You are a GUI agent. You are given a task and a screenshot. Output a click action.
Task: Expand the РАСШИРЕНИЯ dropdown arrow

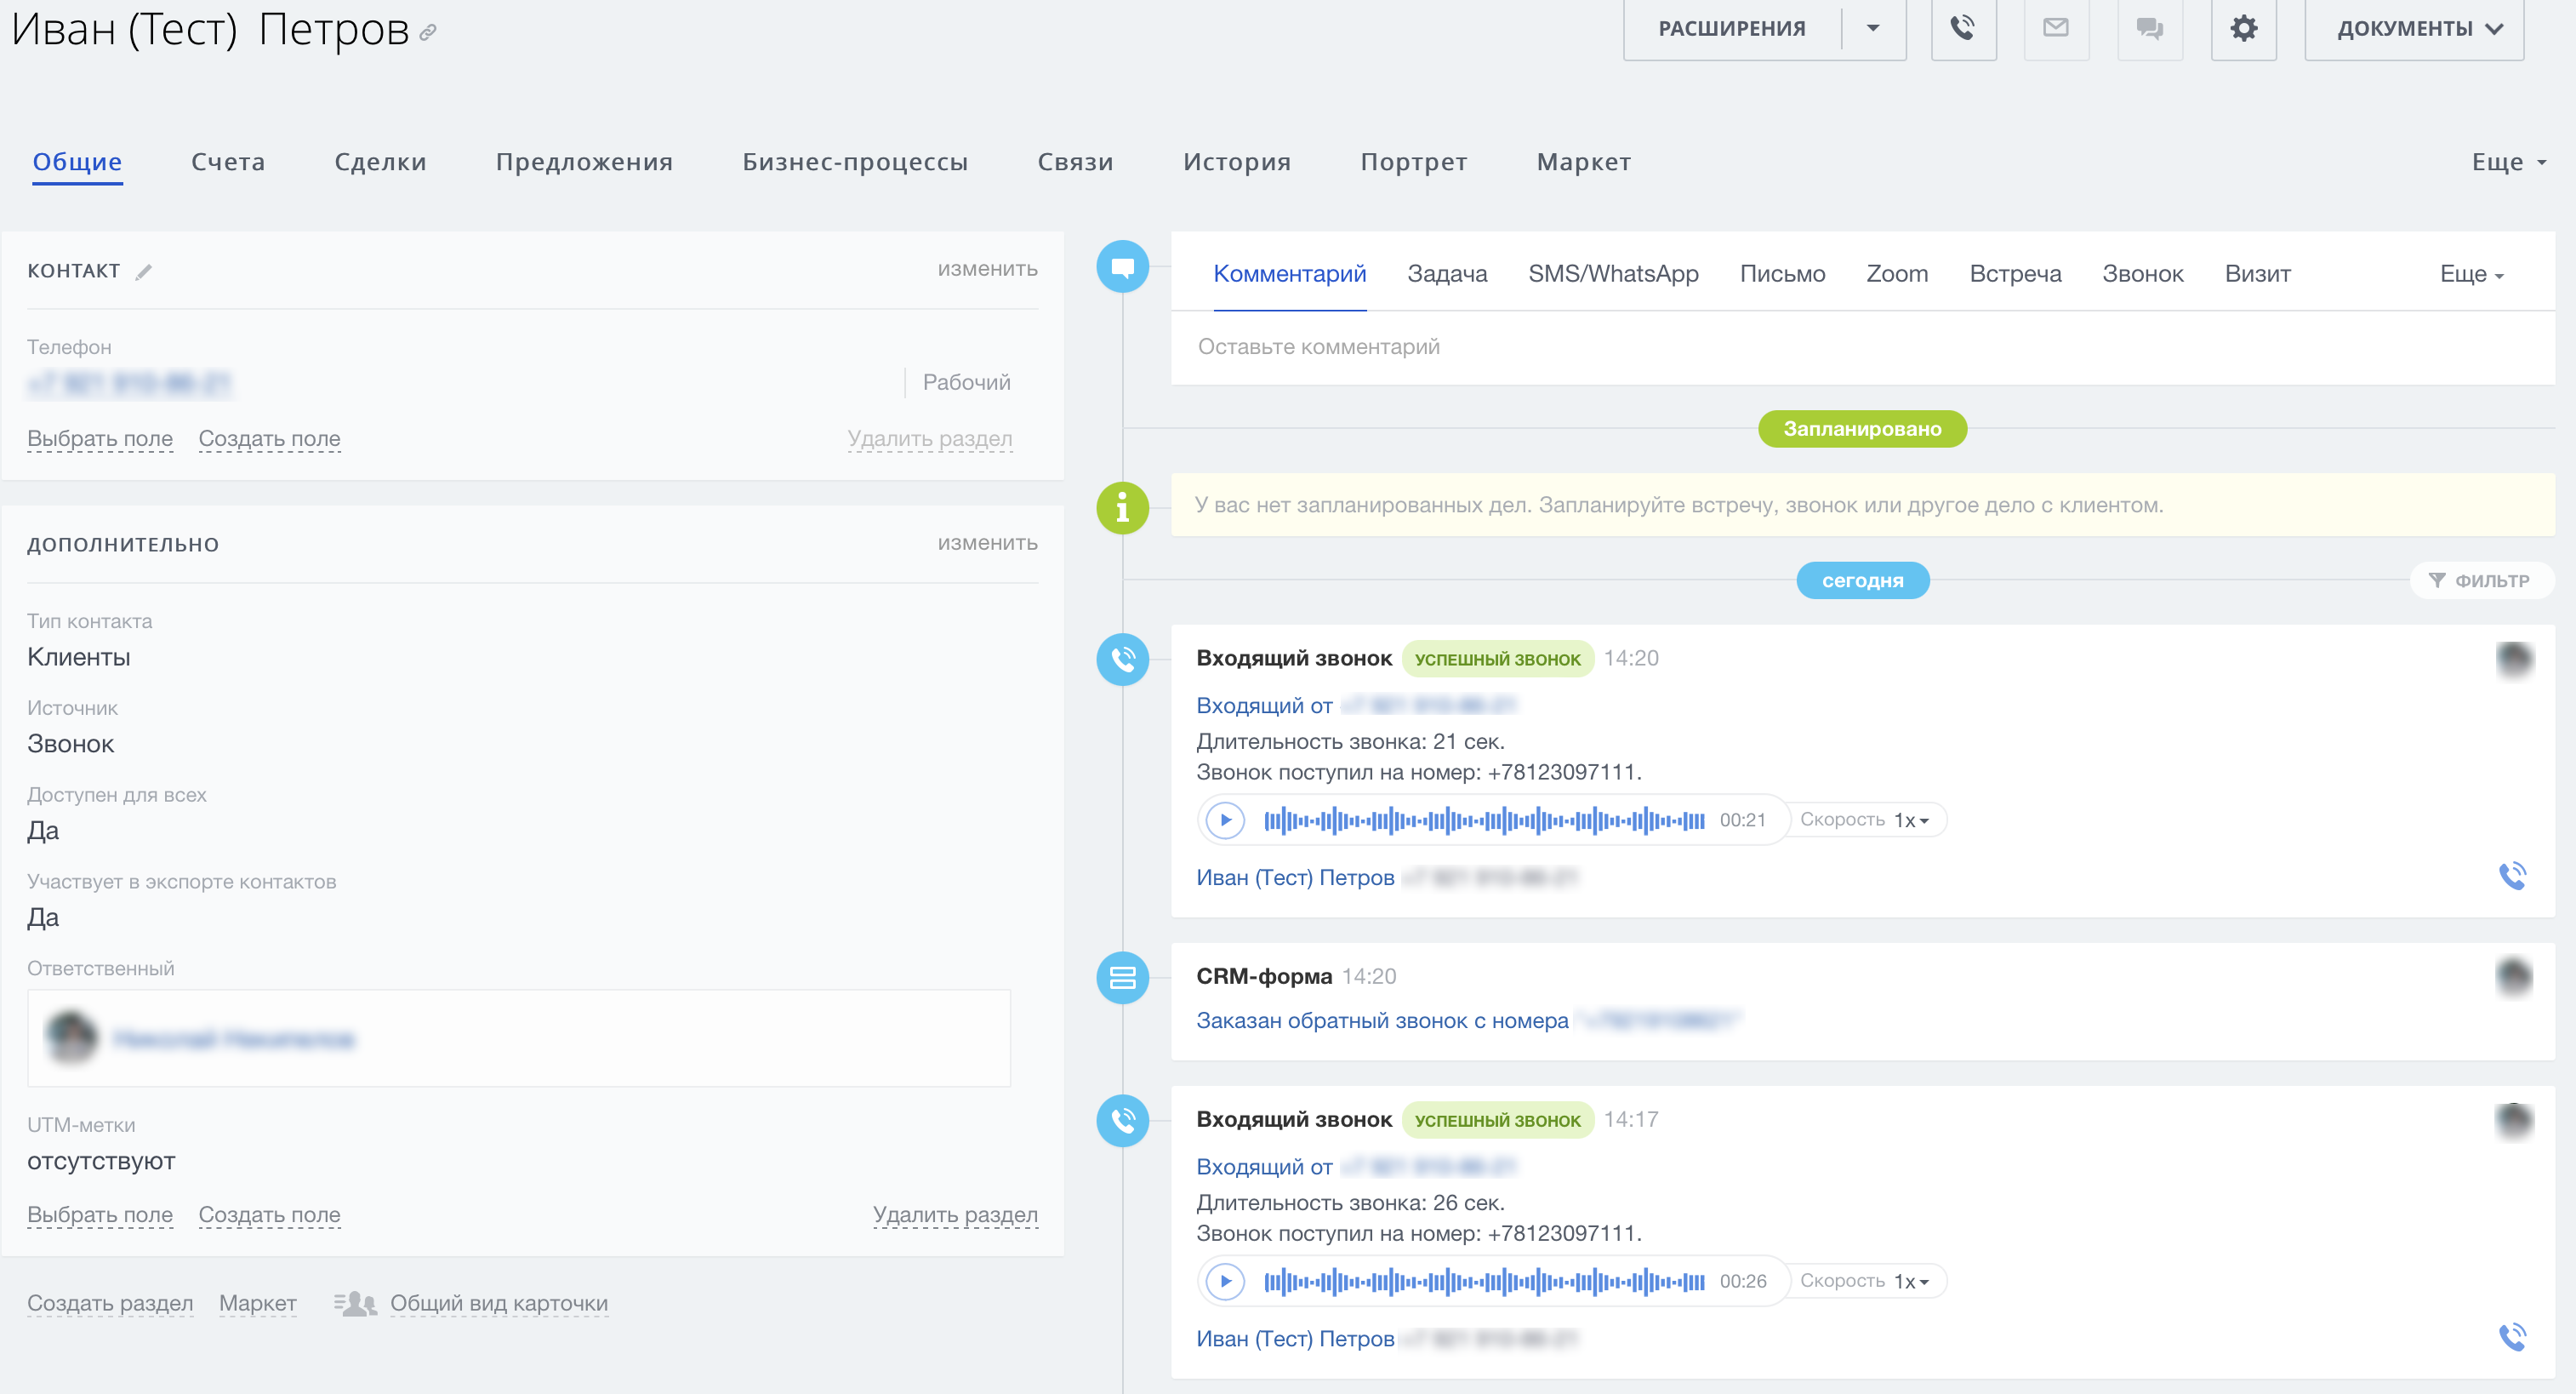1872,28
